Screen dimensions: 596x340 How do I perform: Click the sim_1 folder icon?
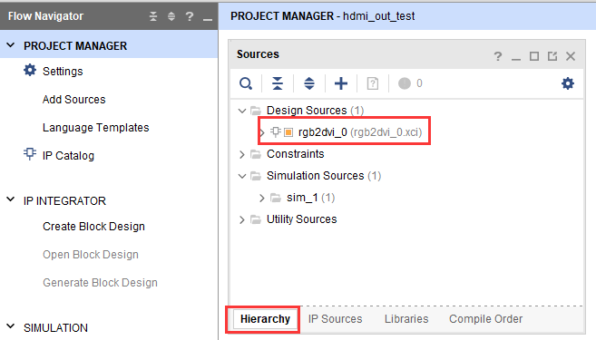coord(276,198)
